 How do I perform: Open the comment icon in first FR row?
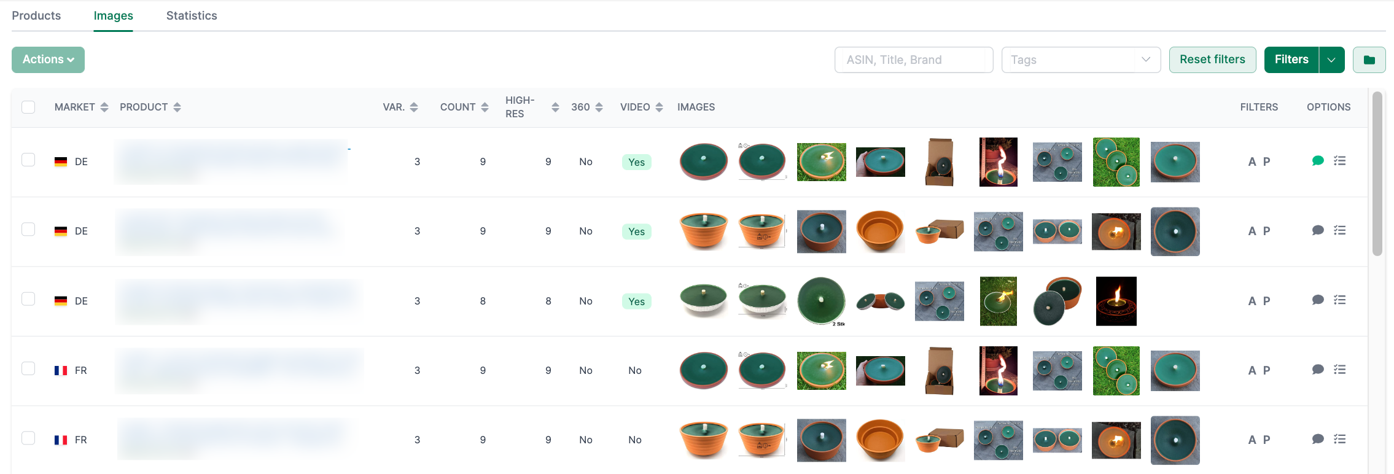(1318, 370)
